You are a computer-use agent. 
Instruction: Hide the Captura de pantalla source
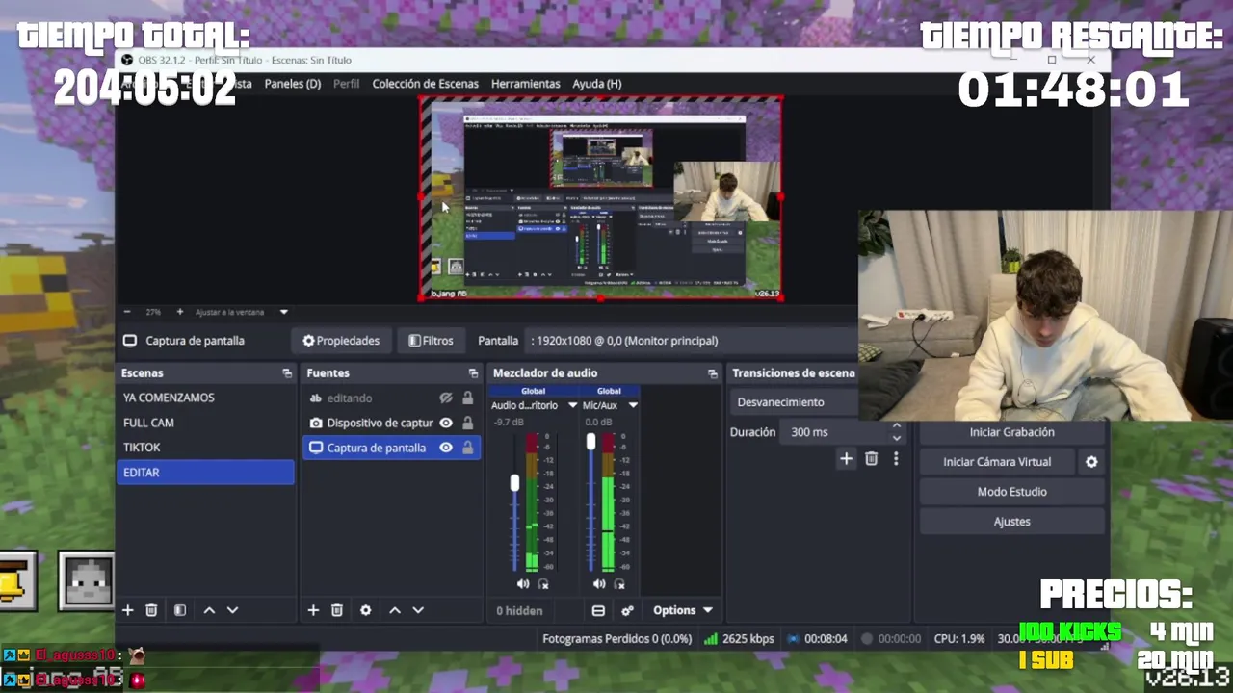(446, 448)
